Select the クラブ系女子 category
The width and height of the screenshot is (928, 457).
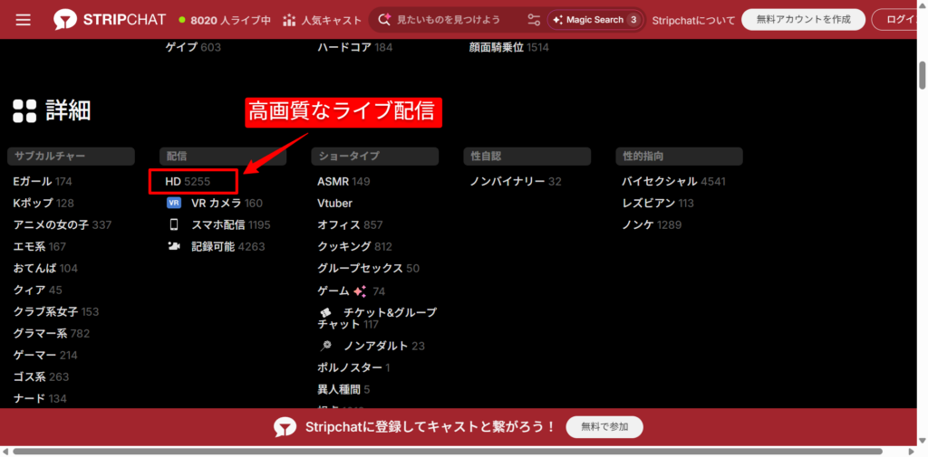[x=56, y=311]
